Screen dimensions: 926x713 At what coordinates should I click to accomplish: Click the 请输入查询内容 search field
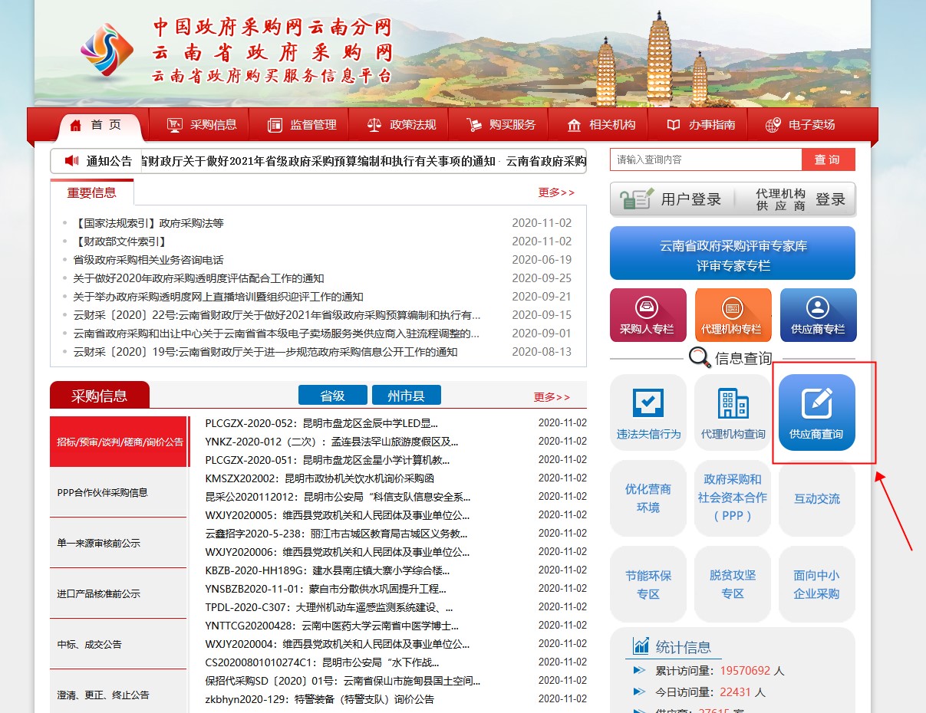tap(706, 159)
